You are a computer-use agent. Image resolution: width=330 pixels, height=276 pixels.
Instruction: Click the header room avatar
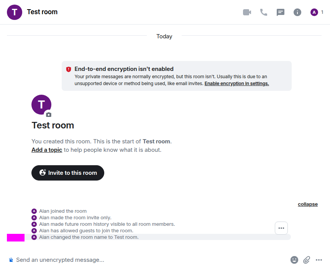(15, 12)
